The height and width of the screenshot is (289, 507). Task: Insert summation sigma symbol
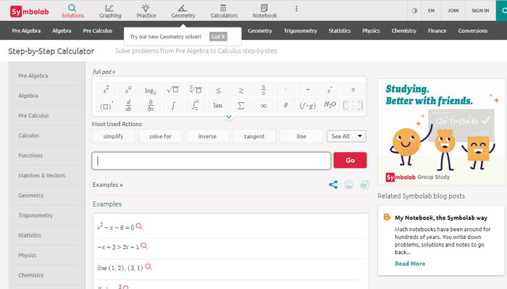coord(241,105)
